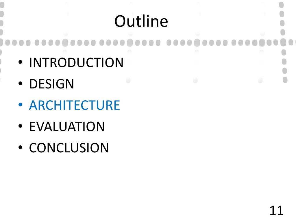Click the bullet dot before INTRODUCTION

tap(21, 62)
